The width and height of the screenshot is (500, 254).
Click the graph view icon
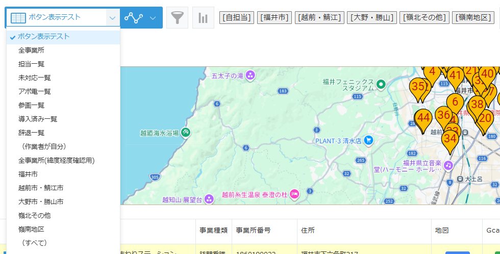pyautogui.click(x=134, y=18)
